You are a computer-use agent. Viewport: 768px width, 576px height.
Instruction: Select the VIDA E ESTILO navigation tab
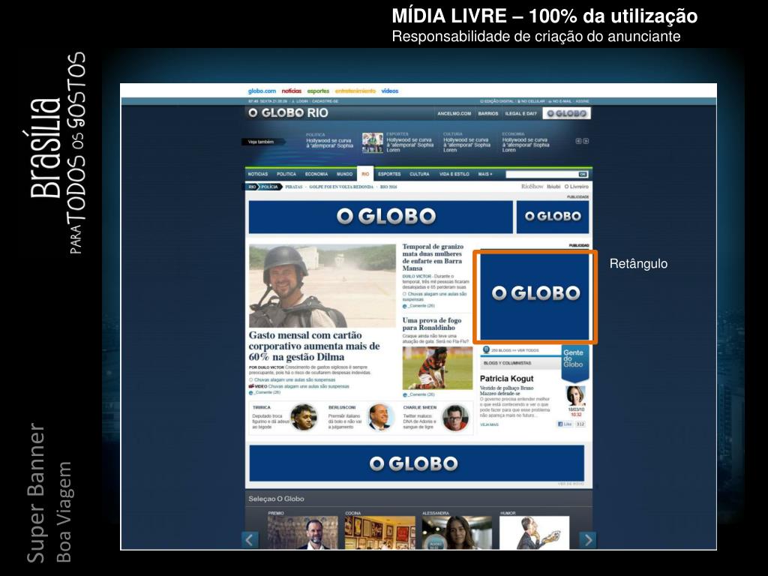[x=454, y=174]
